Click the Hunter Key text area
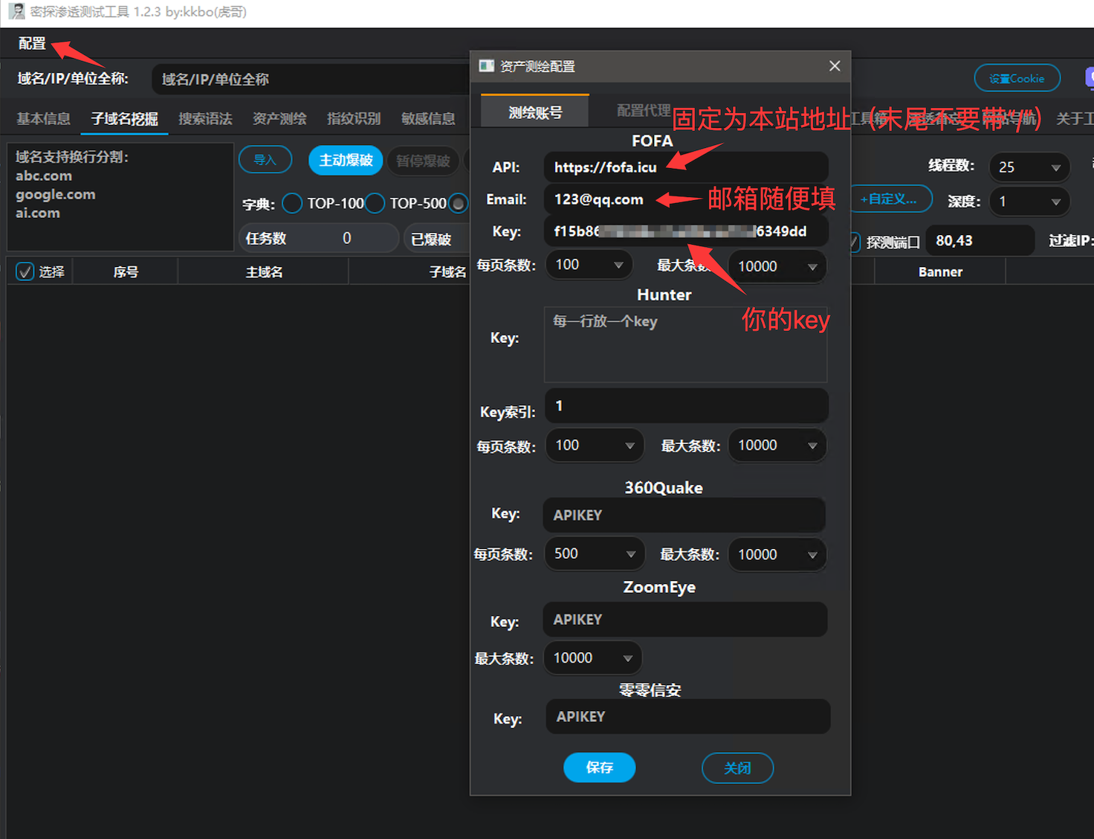Screen dimensions: 1094x839 click(685, 344)
